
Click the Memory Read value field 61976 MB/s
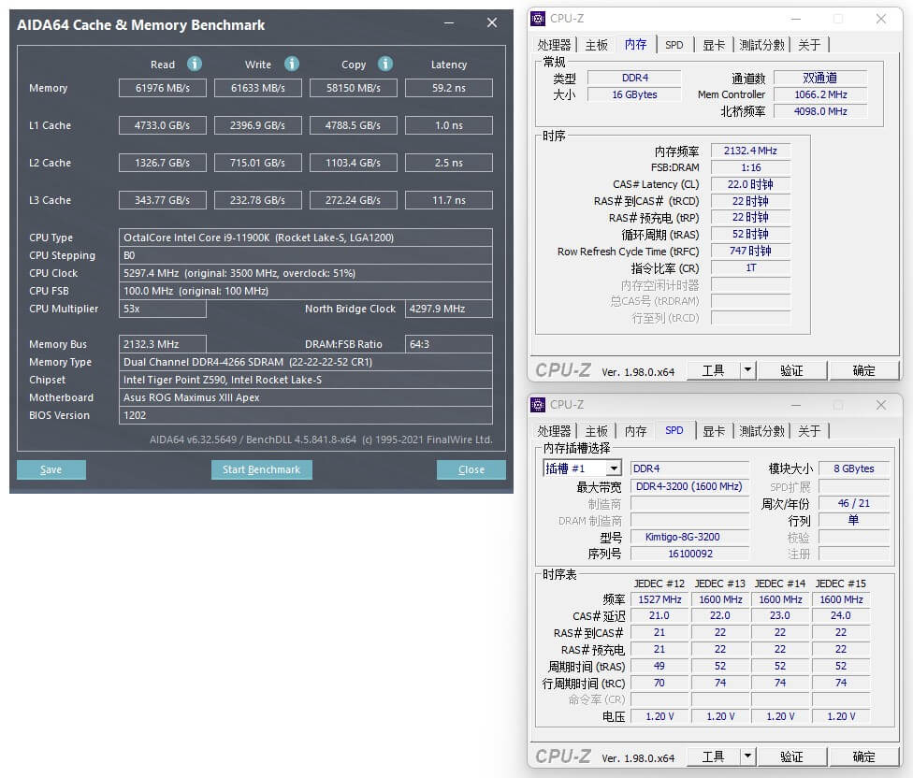[163, 88]
